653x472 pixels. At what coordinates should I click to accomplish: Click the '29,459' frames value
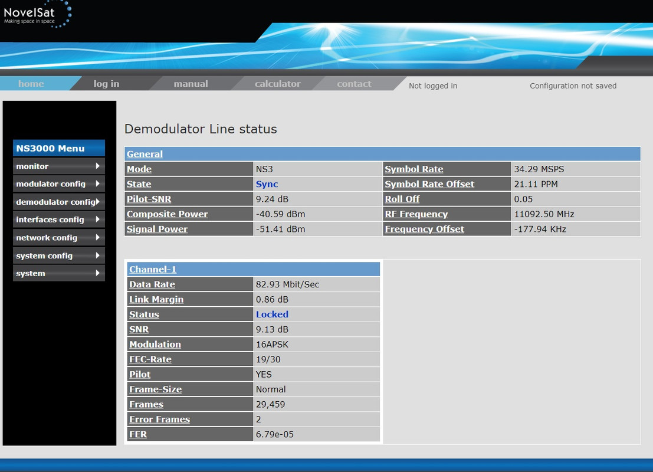(x=270, y=405)
